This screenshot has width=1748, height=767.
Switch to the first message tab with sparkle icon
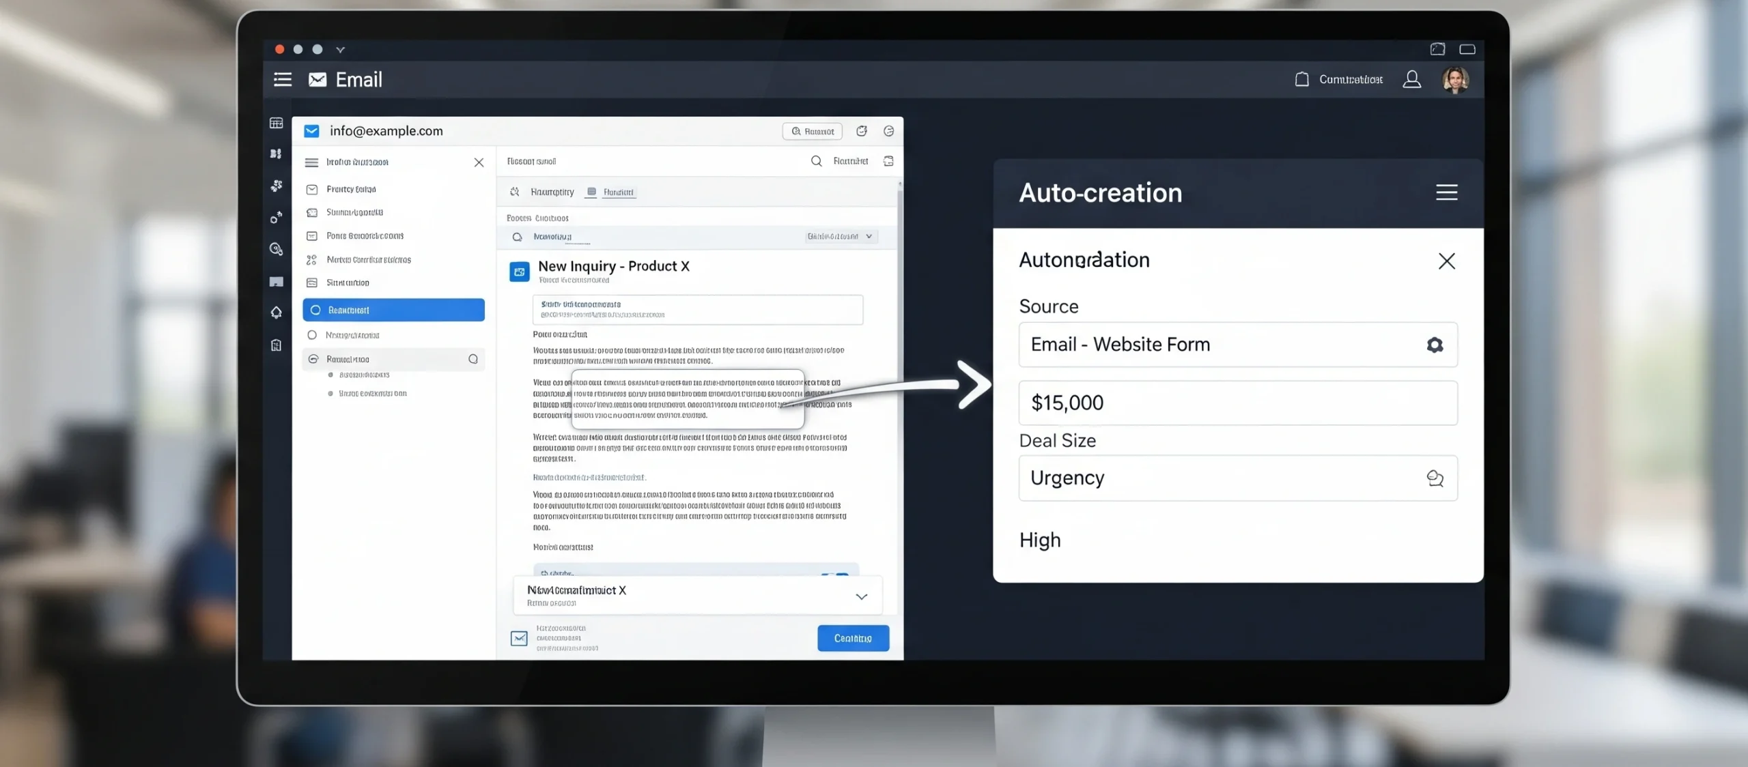click(x=542, y=192)
